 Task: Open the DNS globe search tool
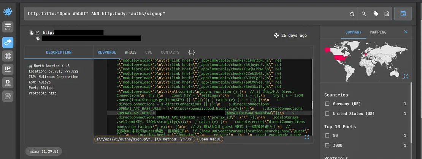(x=8, y=56)
